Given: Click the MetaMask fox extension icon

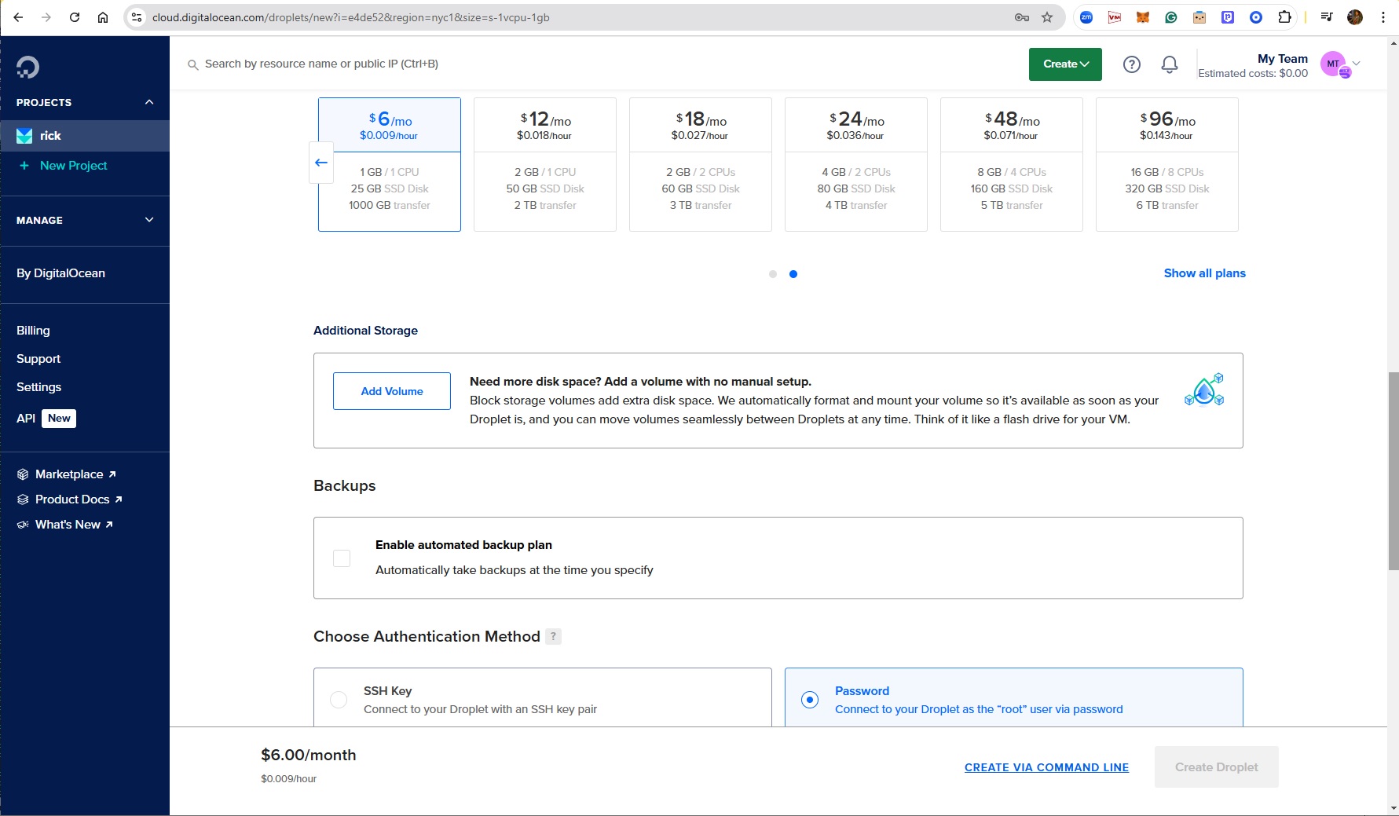Looking at the screenshot, I should 1143,17.
